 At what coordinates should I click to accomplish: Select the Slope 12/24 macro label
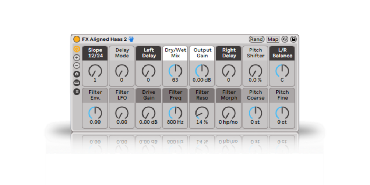(95, 53)
